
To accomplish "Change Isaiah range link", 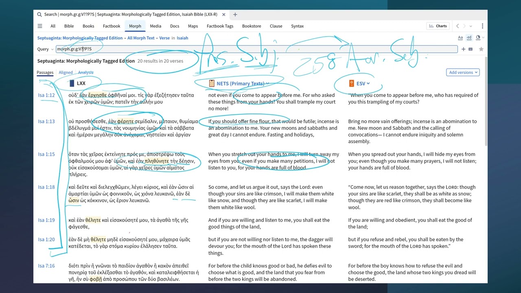I will click(x=182, y=38).
